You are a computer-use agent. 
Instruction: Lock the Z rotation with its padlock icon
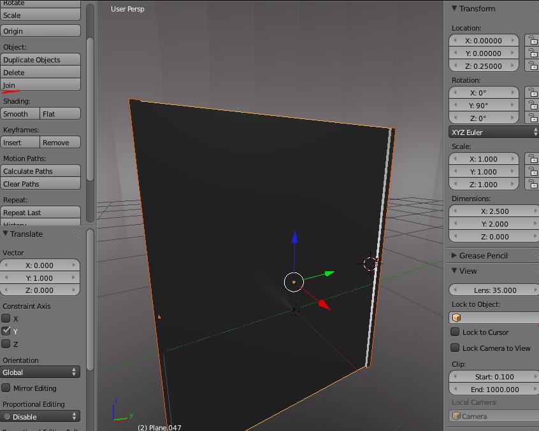(x=533, y=118)
